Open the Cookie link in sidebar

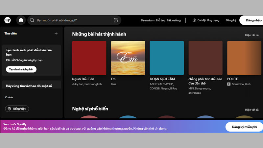coord(9,97)
